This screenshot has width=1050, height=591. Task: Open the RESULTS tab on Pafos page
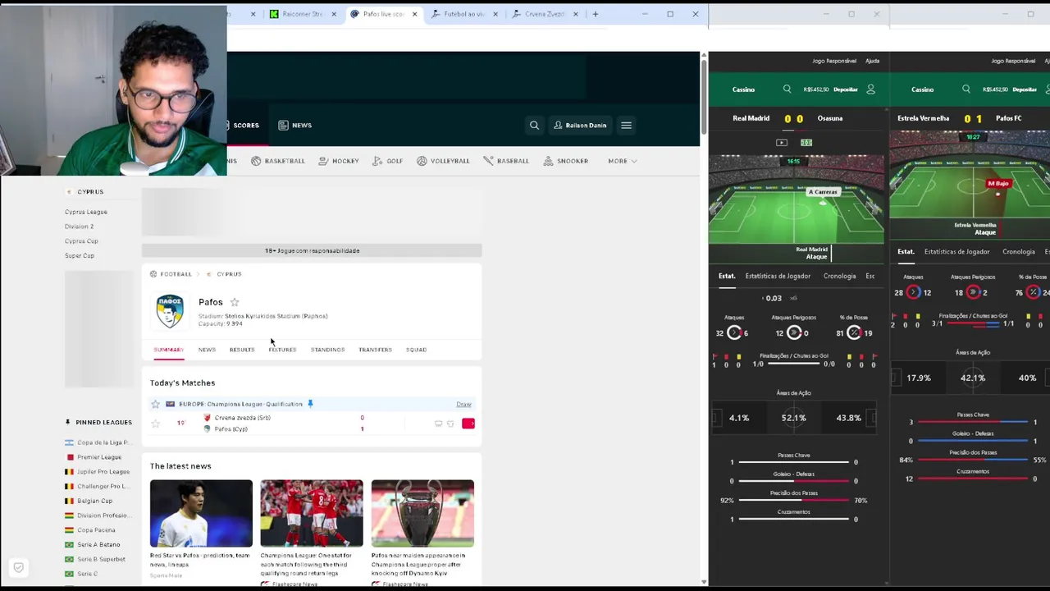[242, 350]
